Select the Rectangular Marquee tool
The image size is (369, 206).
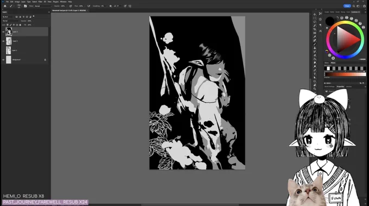tap(315, 18)
